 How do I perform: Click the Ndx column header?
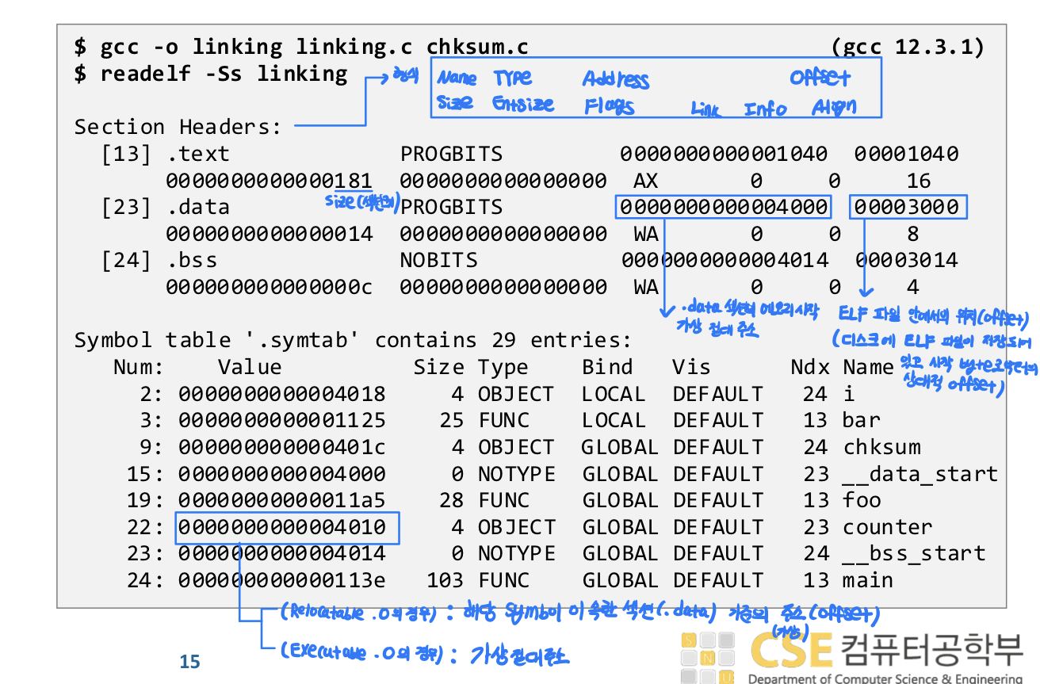click(x=809, y=367)
